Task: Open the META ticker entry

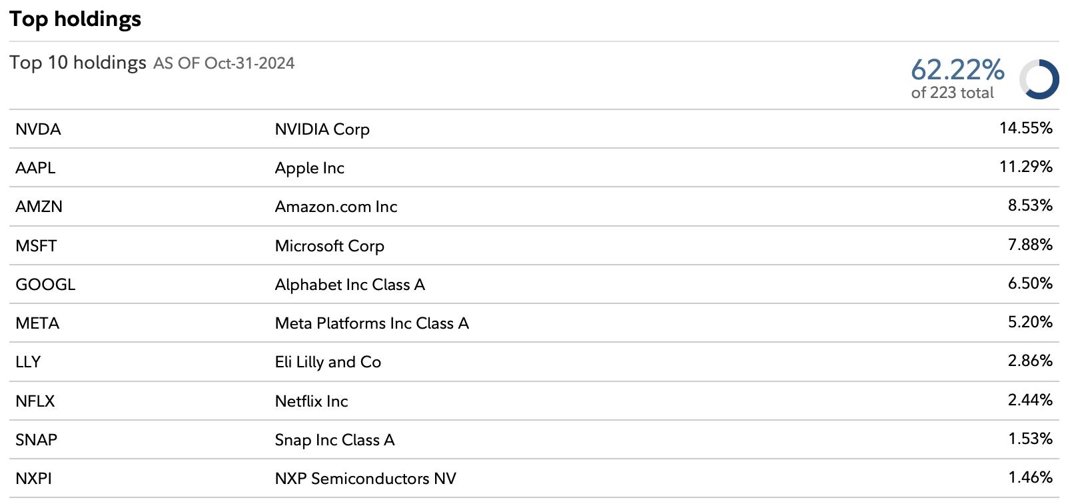Action: (x=37, y=323)
